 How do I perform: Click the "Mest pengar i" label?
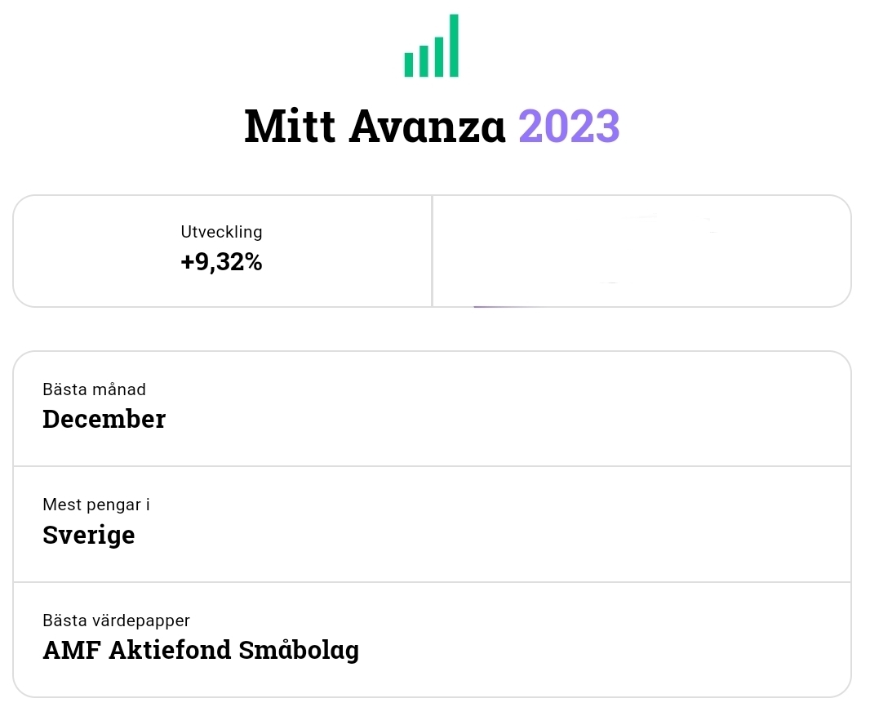[96, 505]
